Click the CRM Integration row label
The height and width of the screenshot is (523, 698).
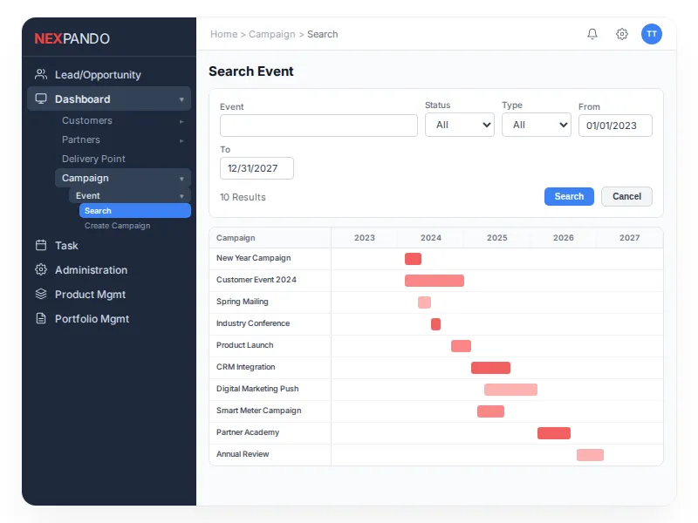coord(246,367)
